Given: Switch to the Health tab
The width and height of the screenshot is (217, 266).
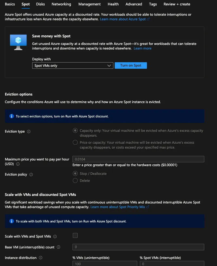Looking at the screenshot, I should tap(113, 4).
